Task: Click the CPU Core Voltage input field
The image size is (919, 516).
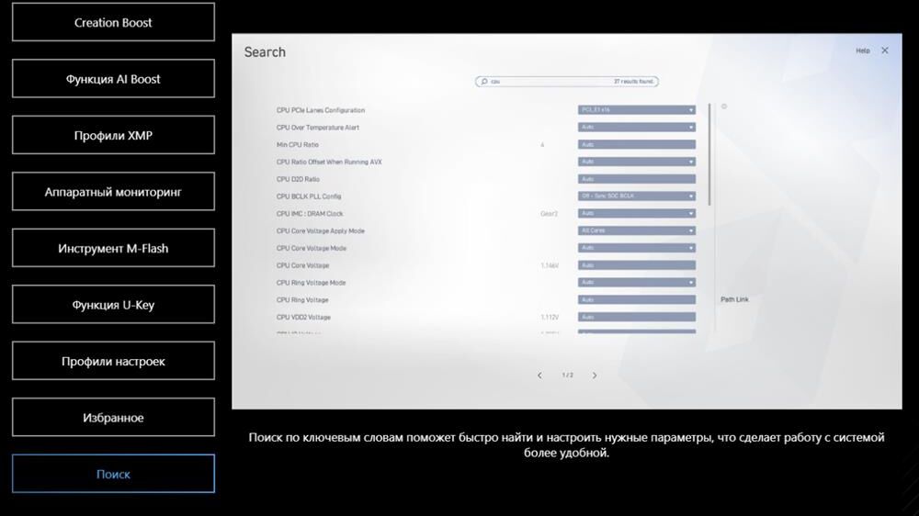Action: [636, 265]
